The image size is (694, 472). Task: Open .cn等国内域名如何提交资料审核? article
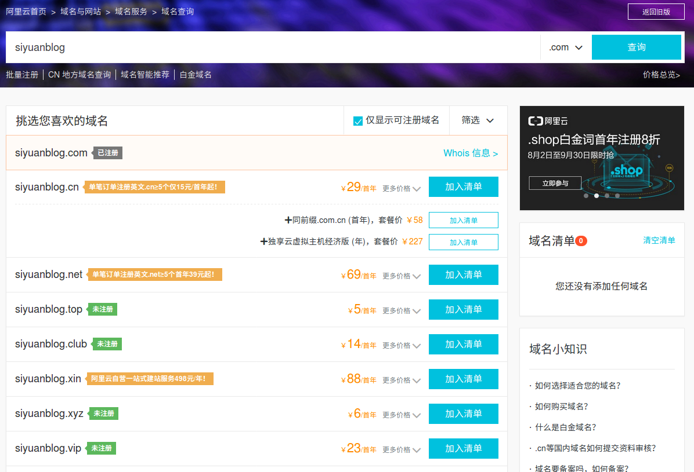pyautogui.click(x=595, y=448)
